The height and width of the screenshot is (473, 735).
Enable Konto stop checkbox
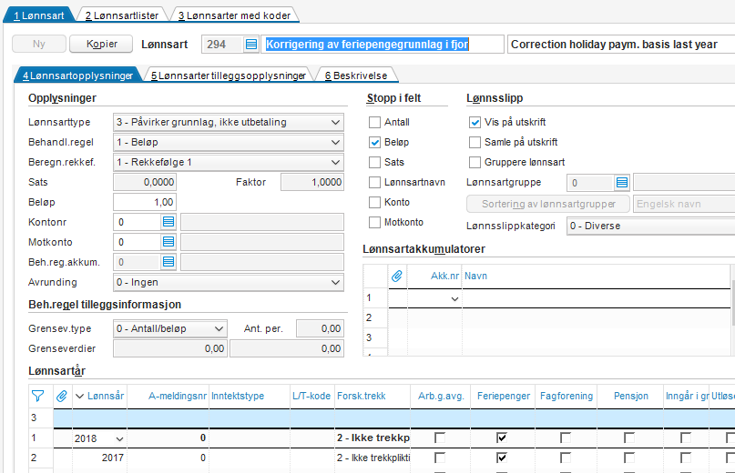(x=374, y=202)
